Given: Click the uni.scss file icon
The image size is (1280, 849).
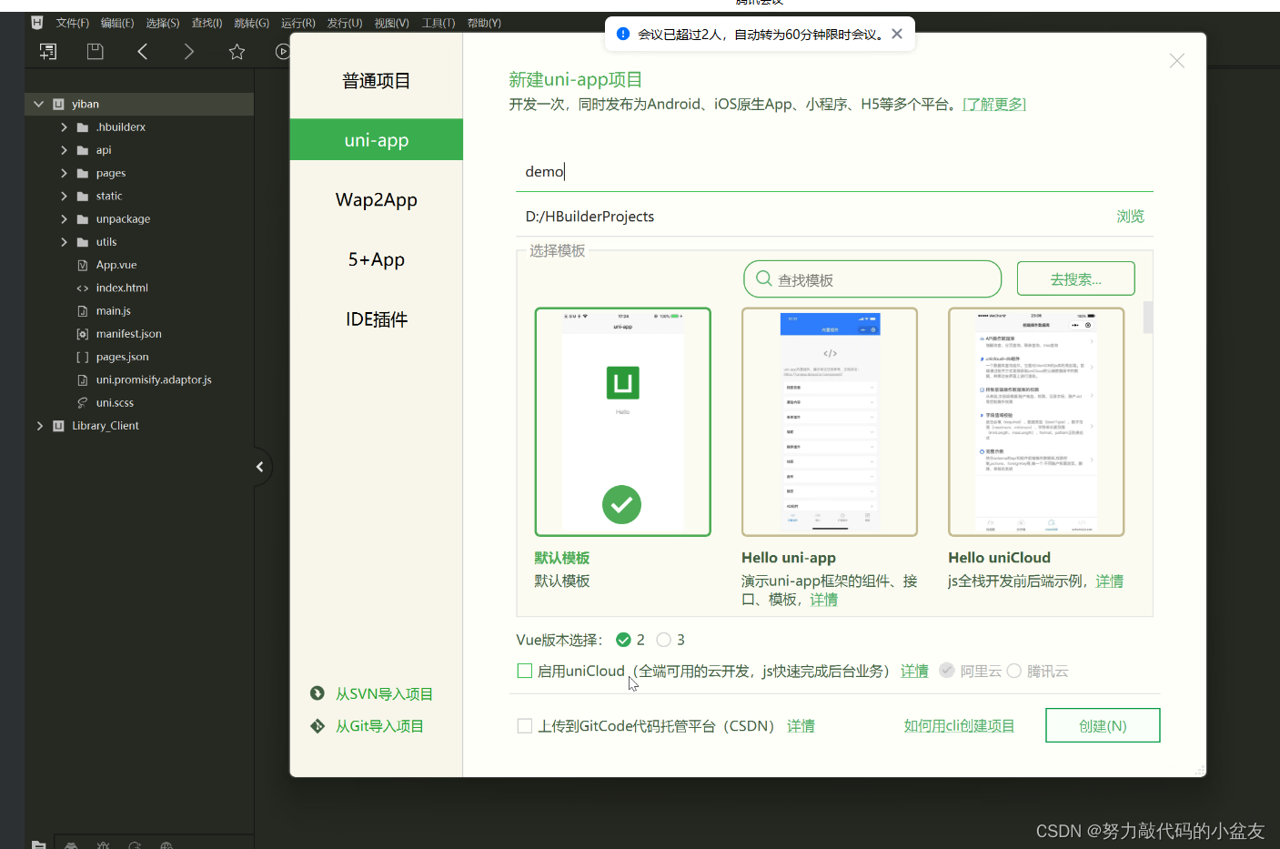Looking at the screenshot, I should 83,403.
